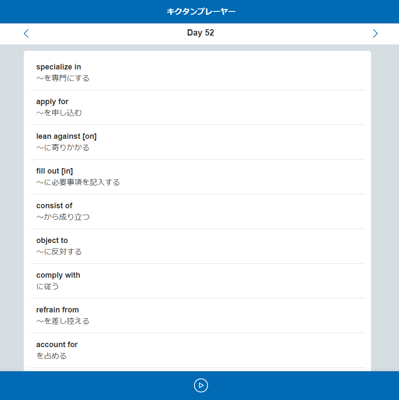399x400 pixels.
Task: Click the translation ～を専門にする
Action: tap(63, 78)
